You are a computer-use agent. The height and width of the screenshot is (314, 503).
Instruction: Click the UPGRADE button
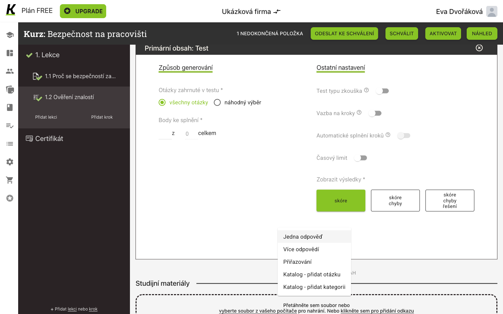83,11
